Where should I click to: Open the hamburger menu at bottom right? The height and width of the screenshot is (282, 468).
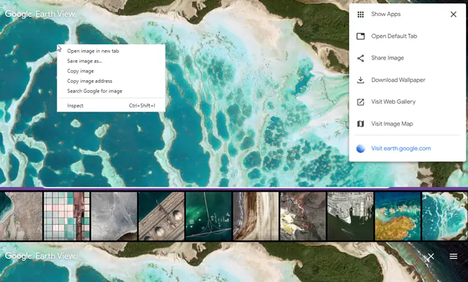coord(453,256)
